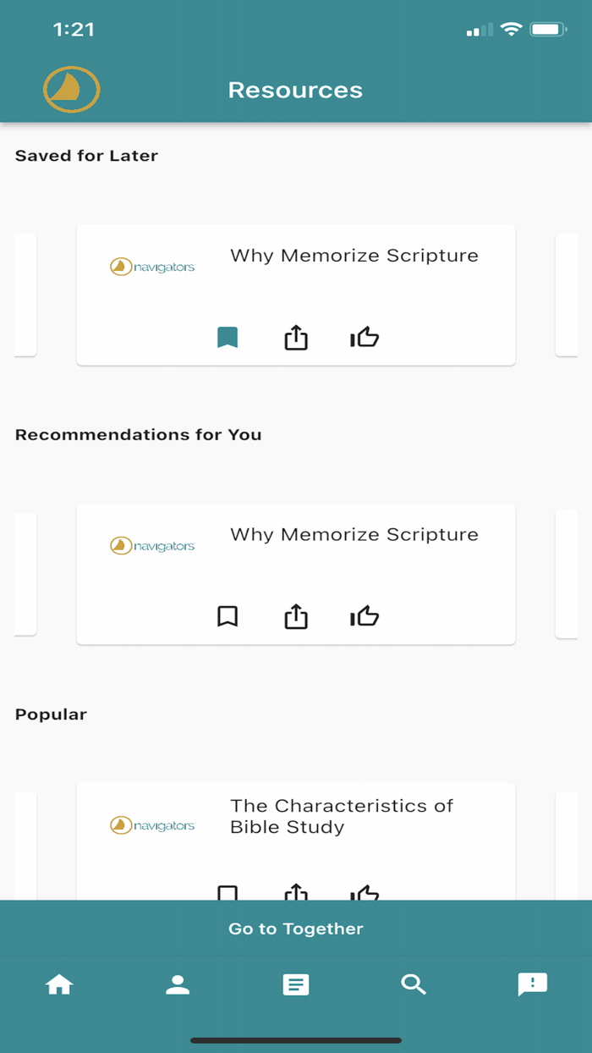Open The Characteristics of Bible Study card
592x1053 pixels.
coord(342,816)
